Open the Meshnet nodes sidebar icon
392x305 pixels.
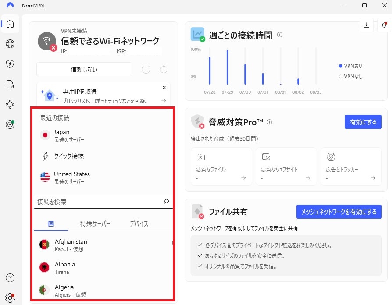(x=10, y=104)
